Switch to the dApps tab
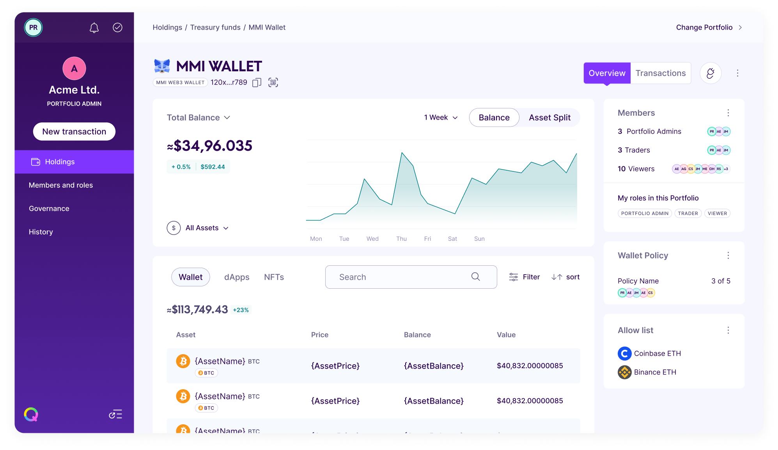The image size is (778, 450). pyautogui.click(x=237, y=277)
